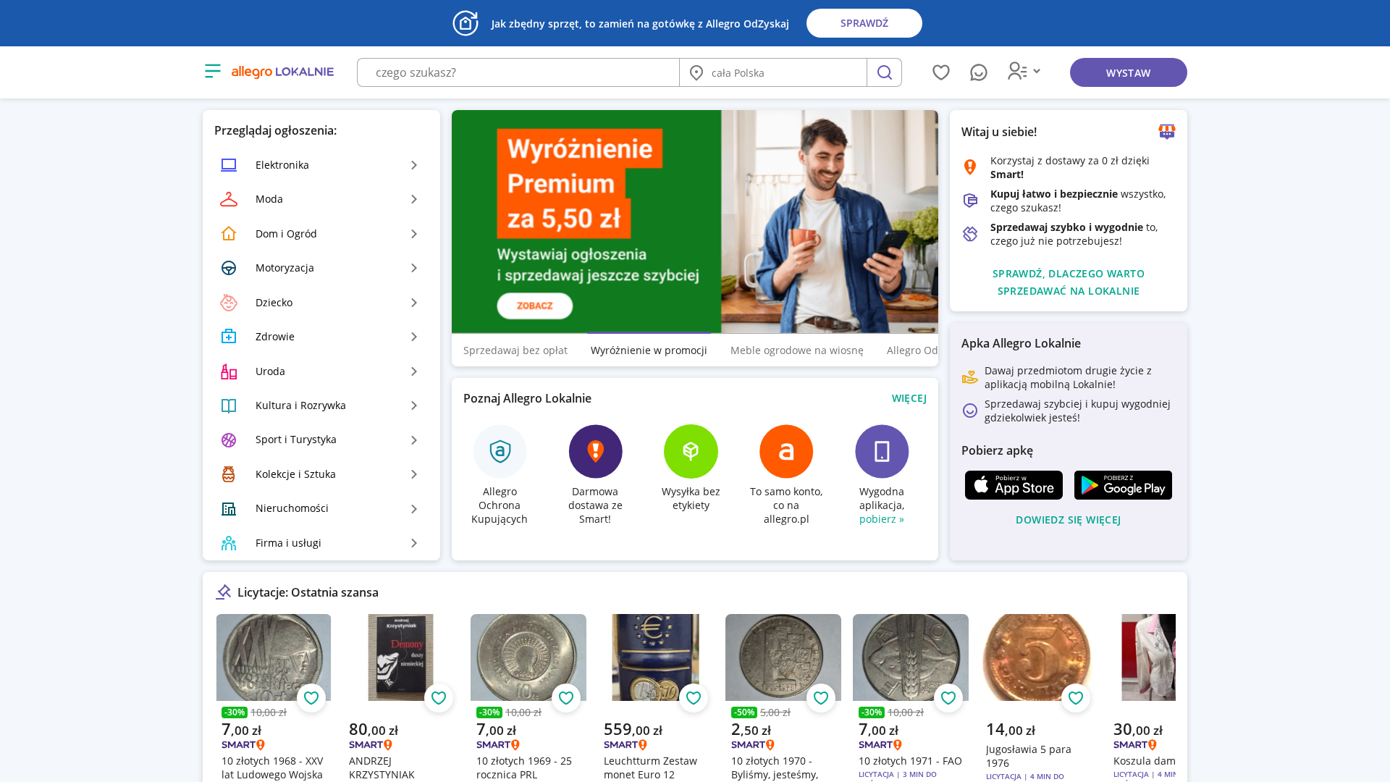Click the Wysyłka bez etykiety icon
This screenshot has width=1390, height=782.
point(691,451)
